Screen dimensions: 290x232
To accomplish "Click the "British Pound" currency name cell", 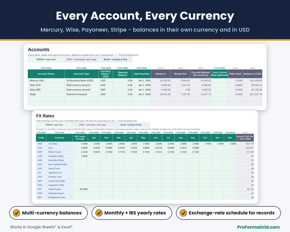I will click(x=60, y=152).
